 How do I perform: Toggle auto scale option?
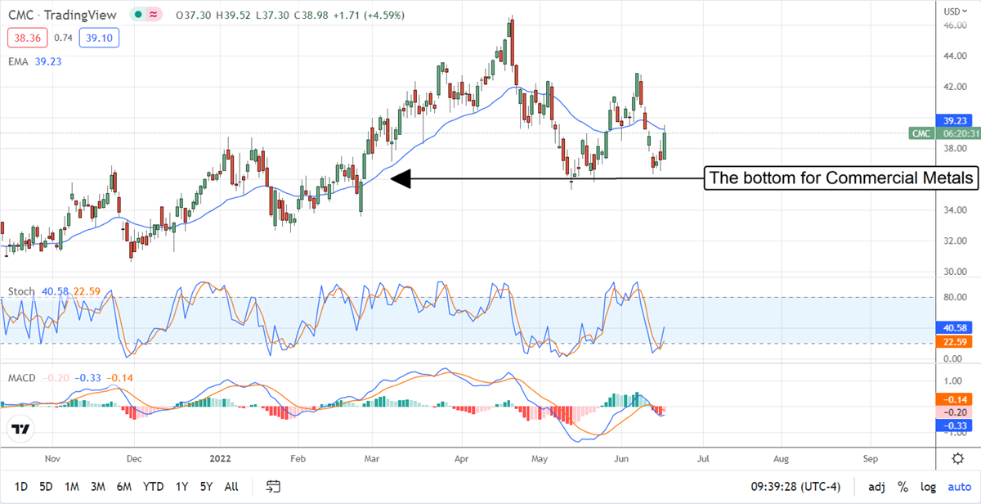pos(958,487)
